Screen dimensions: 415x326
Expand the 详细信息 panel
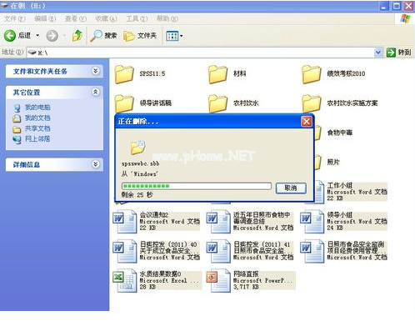95,164
